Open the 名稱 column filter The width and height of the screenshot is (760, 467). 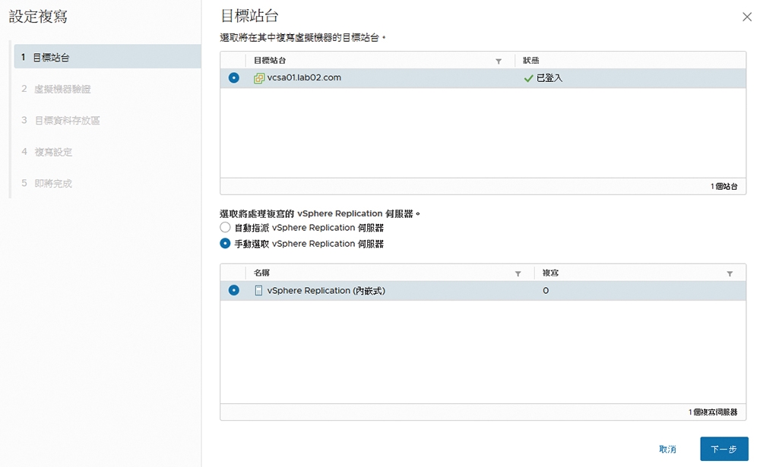pos(518,273)
